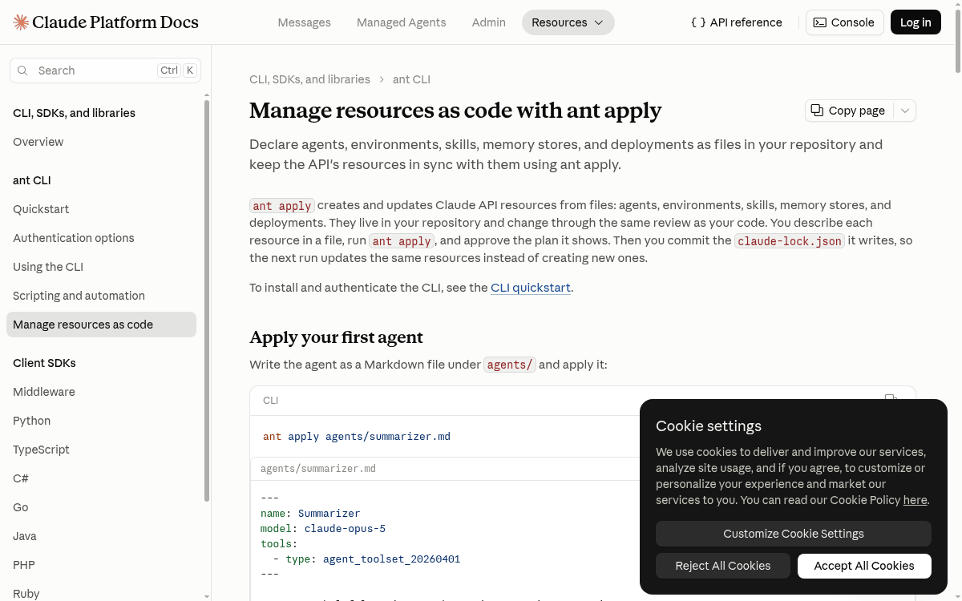This screenshot has height=601, width=962.
Task: Focus the Search input field
Action: tap(105, 71)
